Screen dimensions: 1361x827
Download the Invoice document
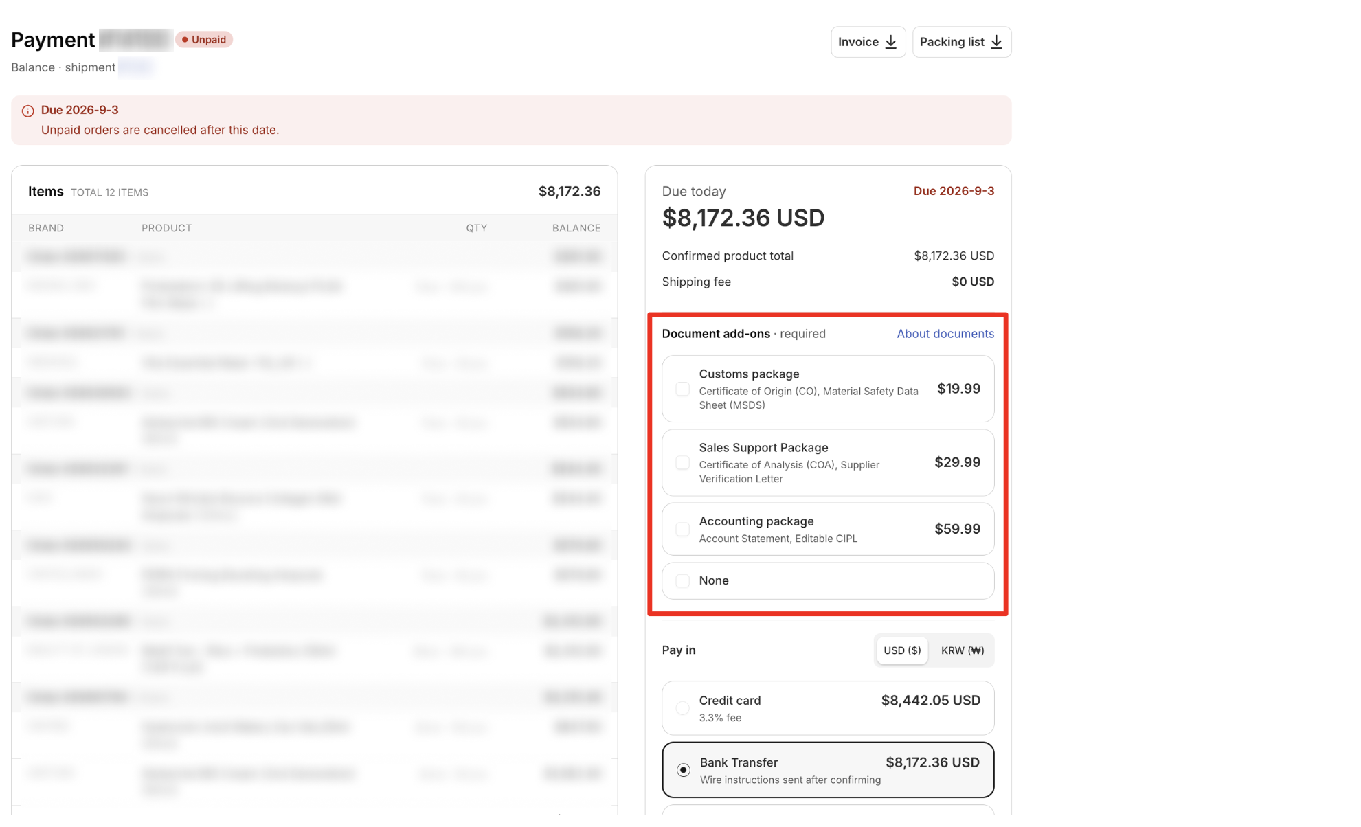868,42
